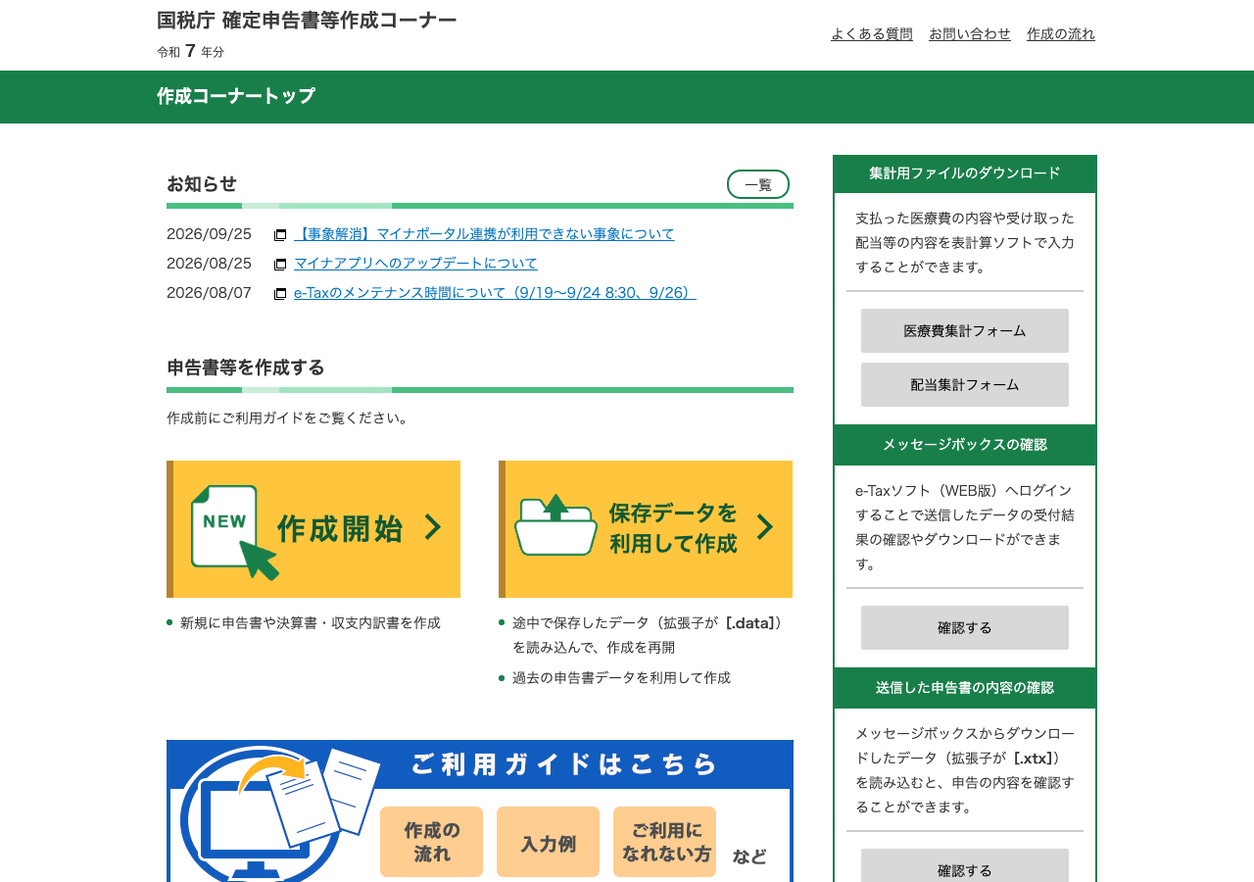This screenshot has height=882, width=1254.
Task: Click the 一覧 button beside お知らせ
Action: tap(758, 184)
